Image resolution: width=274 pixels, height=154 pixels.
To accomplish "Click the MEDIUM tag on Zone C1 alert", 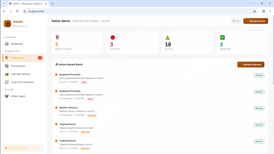I will coord(85,132).
